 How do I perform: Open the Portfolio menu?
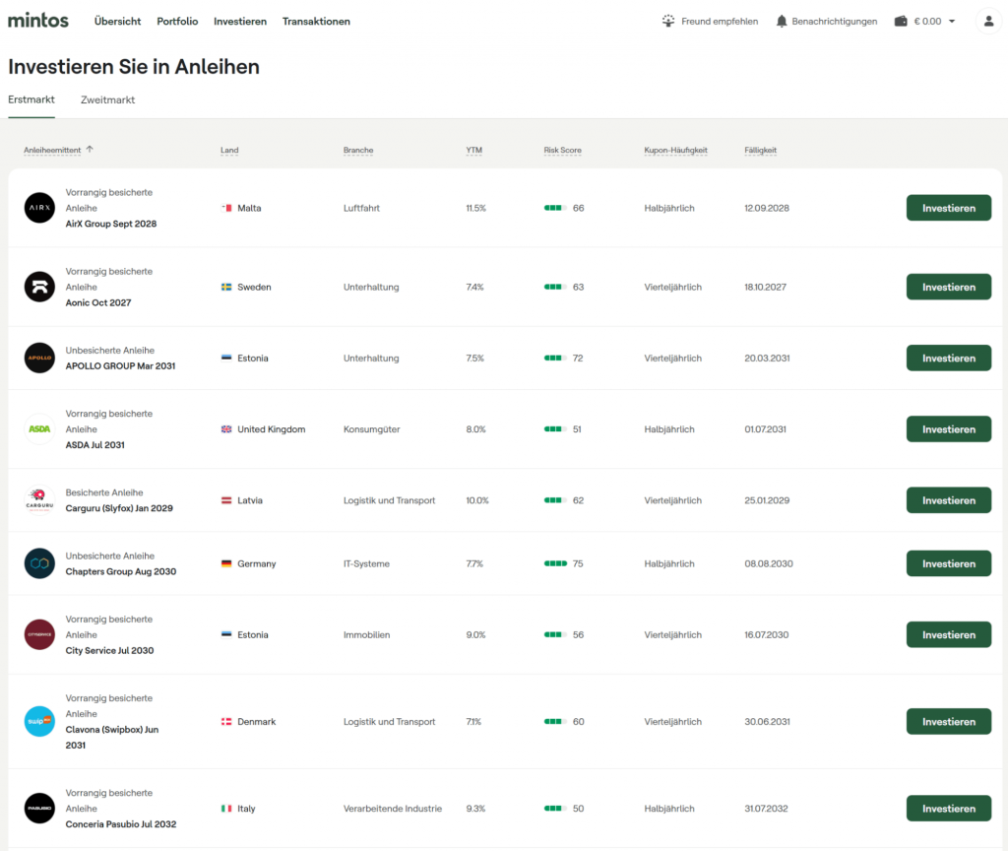pos(177,22)
